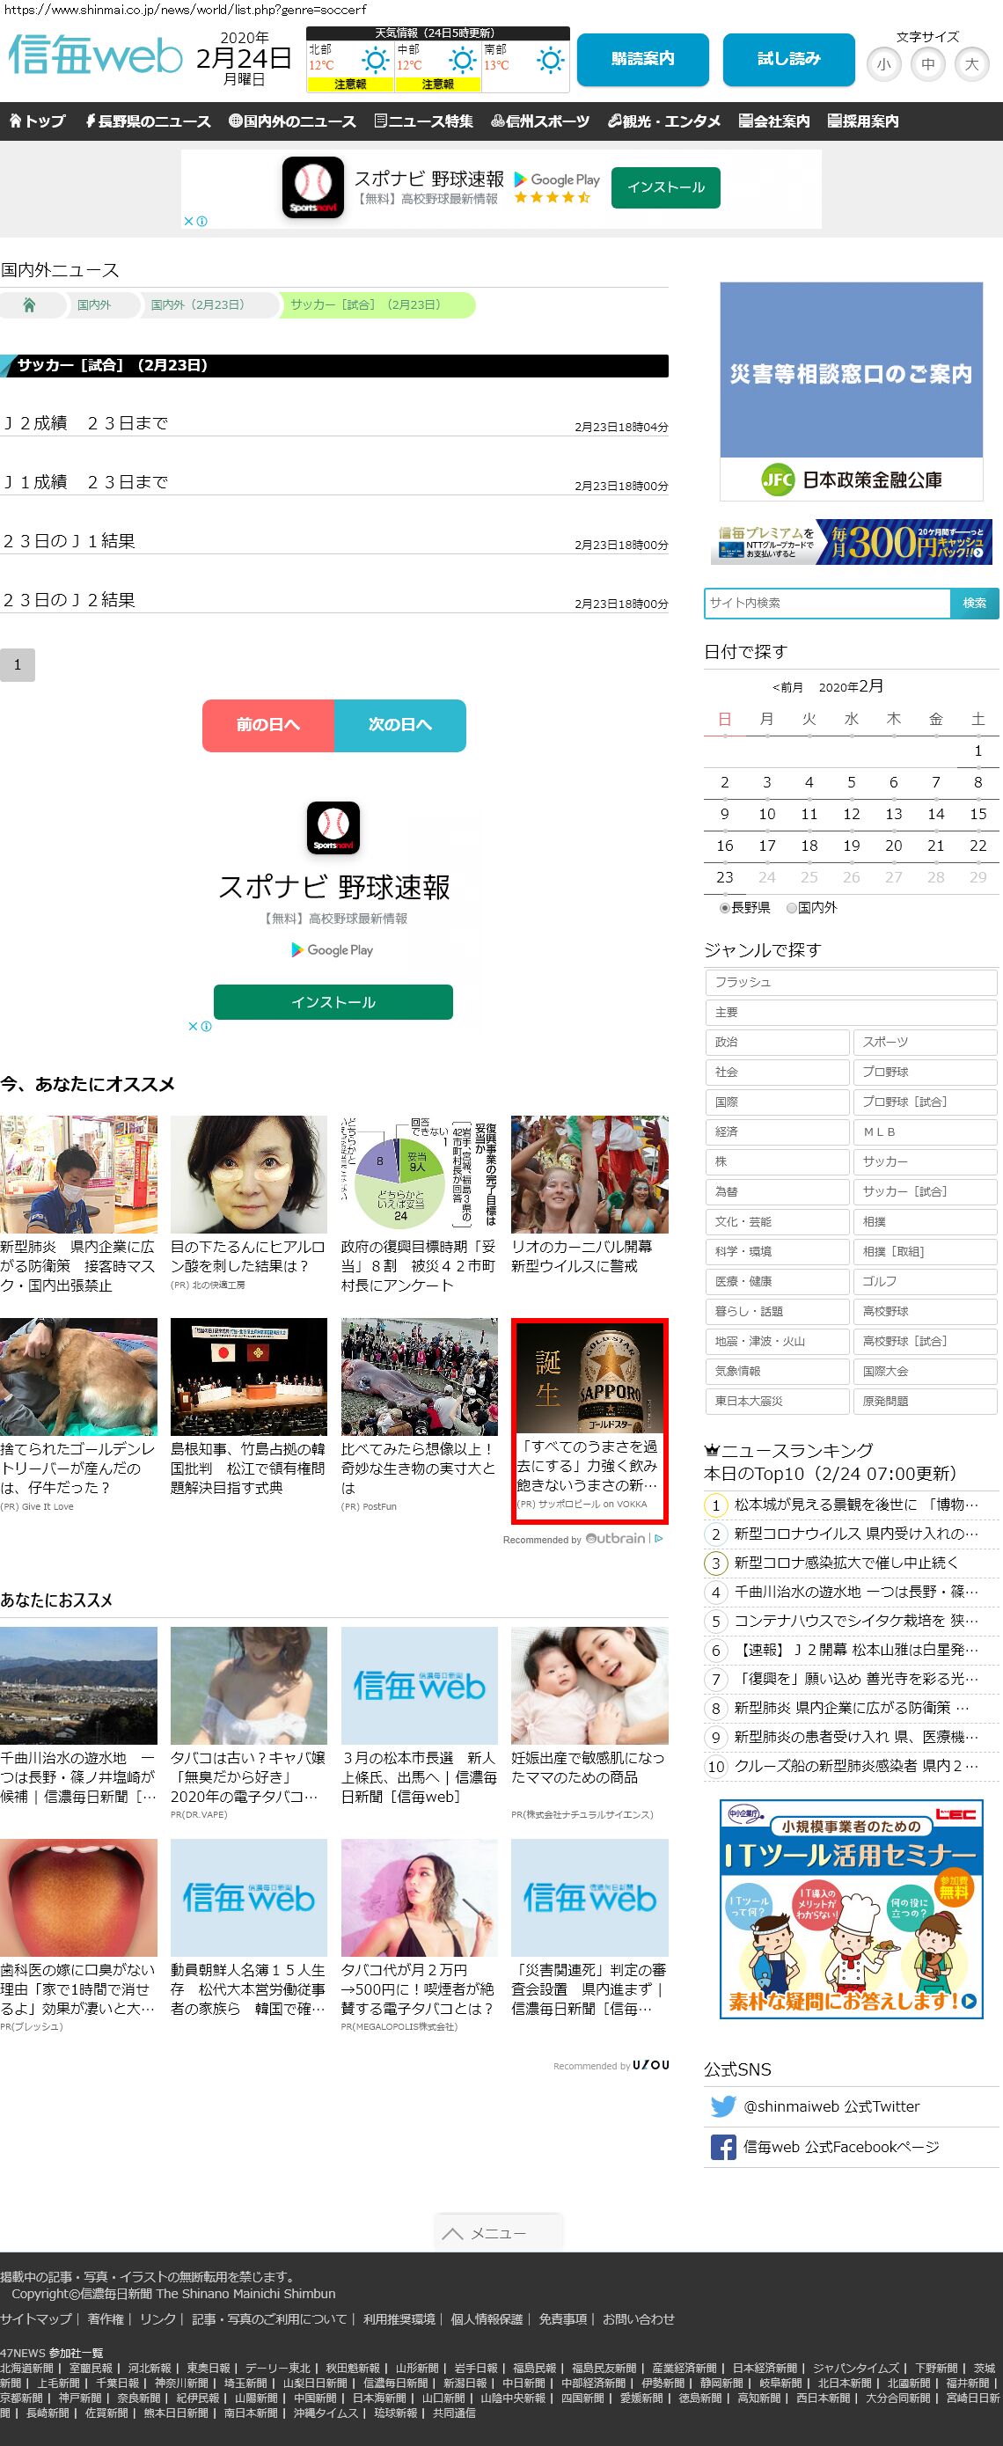Open ranking item 松本城が見える景観を後世に
This screenshot has width=1003, height=2446.
click(856, 1505)
